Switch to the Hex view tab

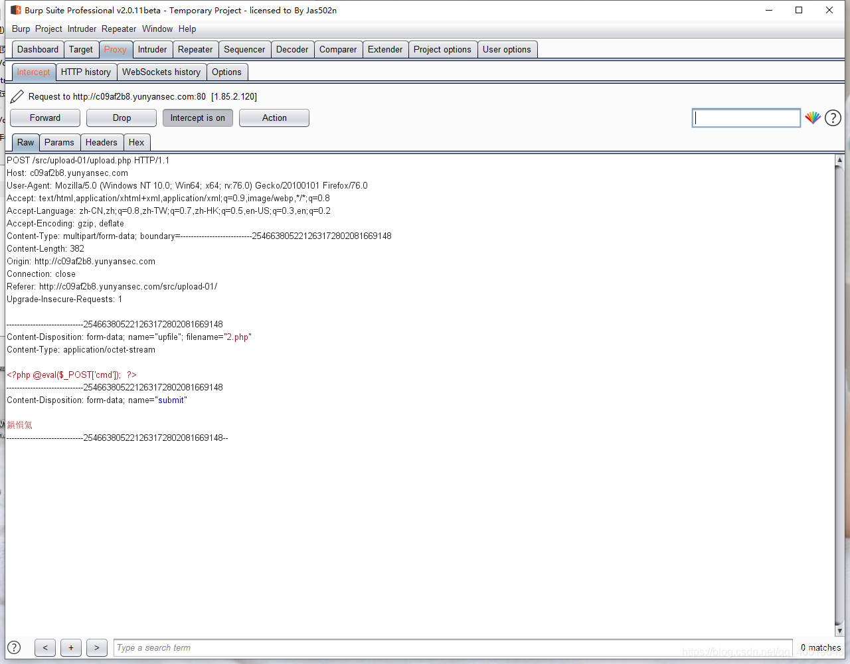point(136,143)
